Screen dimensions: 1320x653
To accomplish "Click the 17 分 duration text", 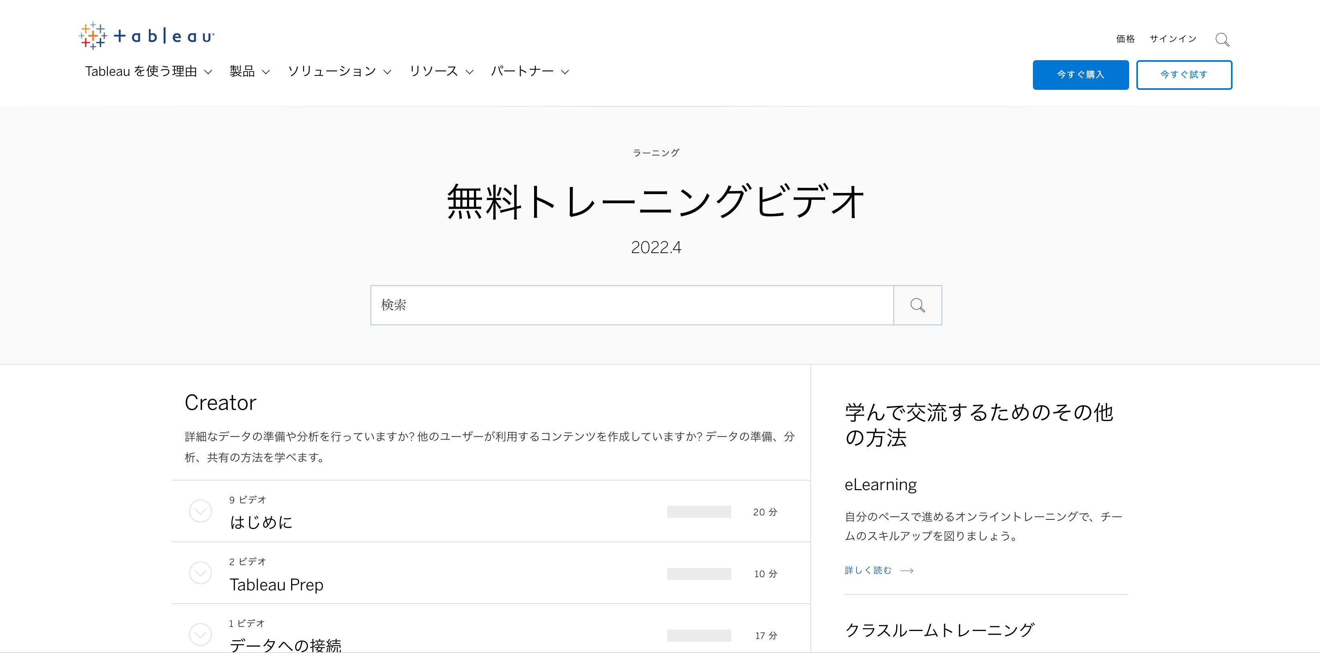I will (x=766, y=636).
